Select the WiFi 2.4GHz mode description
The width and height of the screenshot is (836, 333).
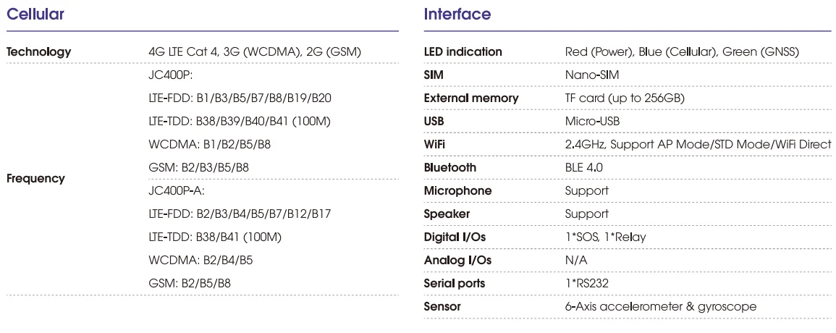pyautogui.click(x=698, y=145)
